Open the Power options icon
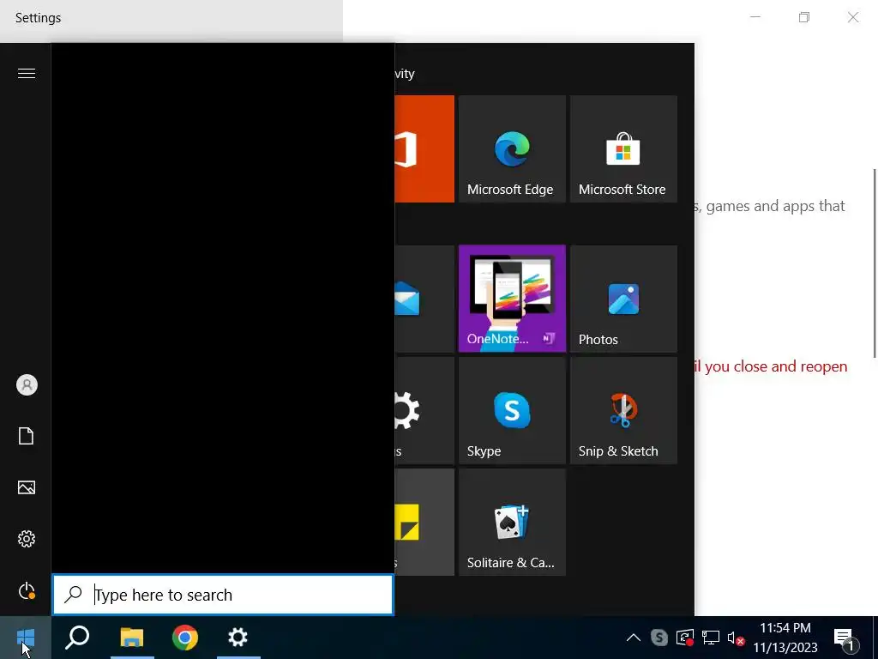Screen dimensions: 878x659 pos(27,591)
